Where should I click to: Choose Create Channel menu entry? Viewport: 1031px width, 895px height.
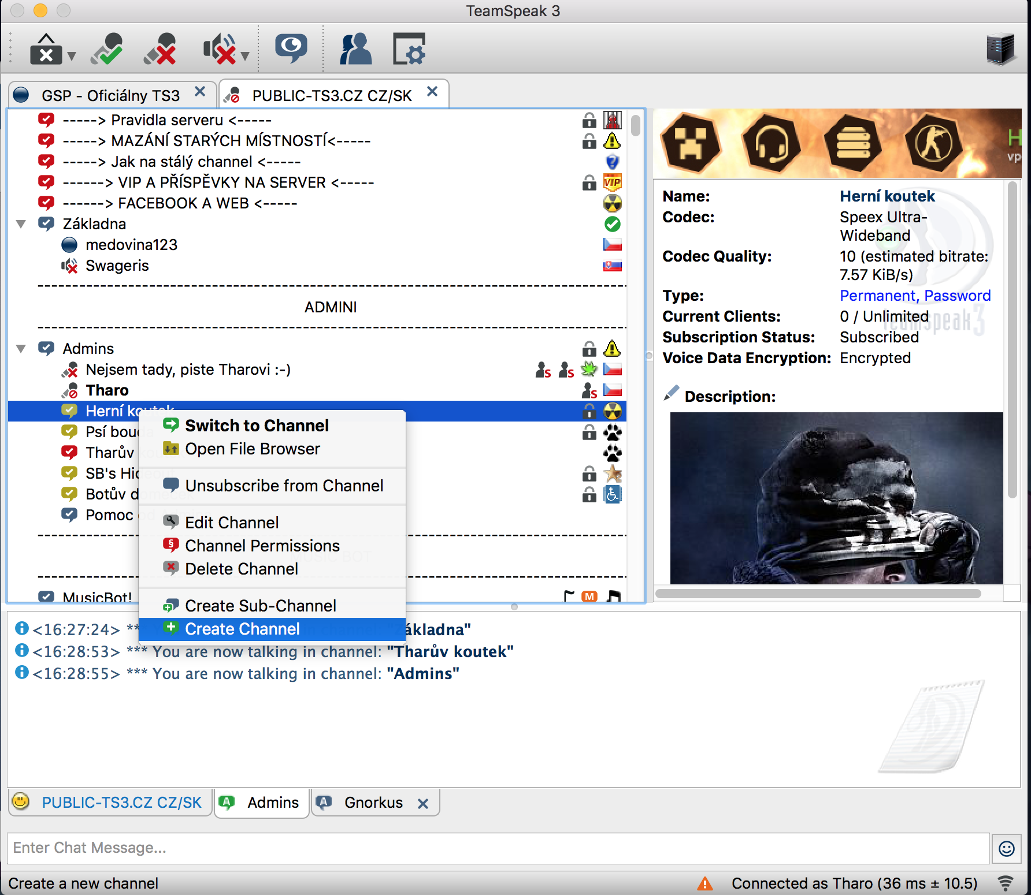coord(272,629)
